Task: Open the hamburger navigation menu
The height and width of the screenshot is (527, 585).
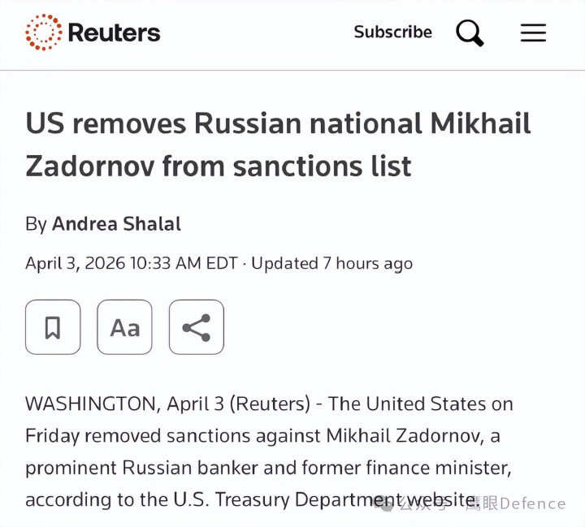Action: tap(533, 32)
